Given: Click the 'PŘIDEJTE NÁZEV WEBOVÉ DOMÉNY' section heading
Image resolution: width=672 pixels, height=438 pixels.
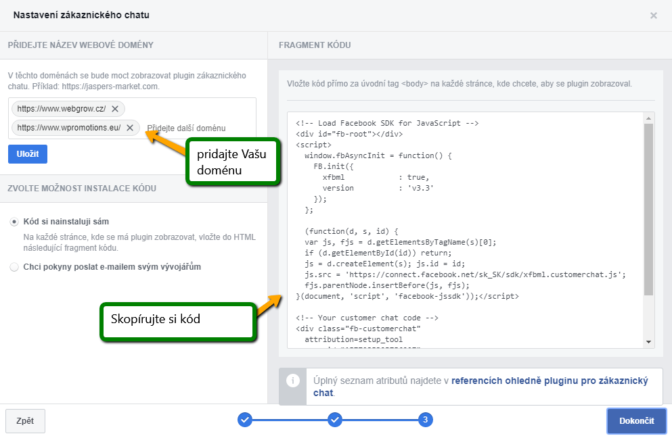Looking at the screenshot, I should (x=81, y=45).
